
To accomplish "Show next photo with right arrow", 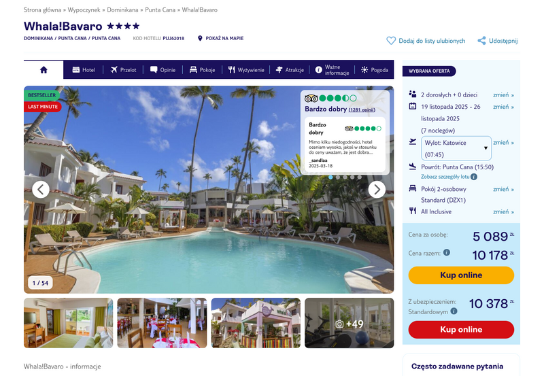I will tap(377, 190).
